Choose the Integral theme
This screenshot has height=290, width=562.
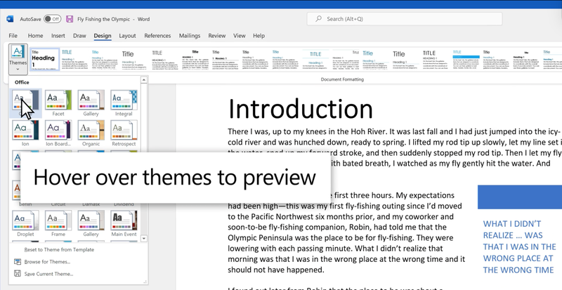124,101
